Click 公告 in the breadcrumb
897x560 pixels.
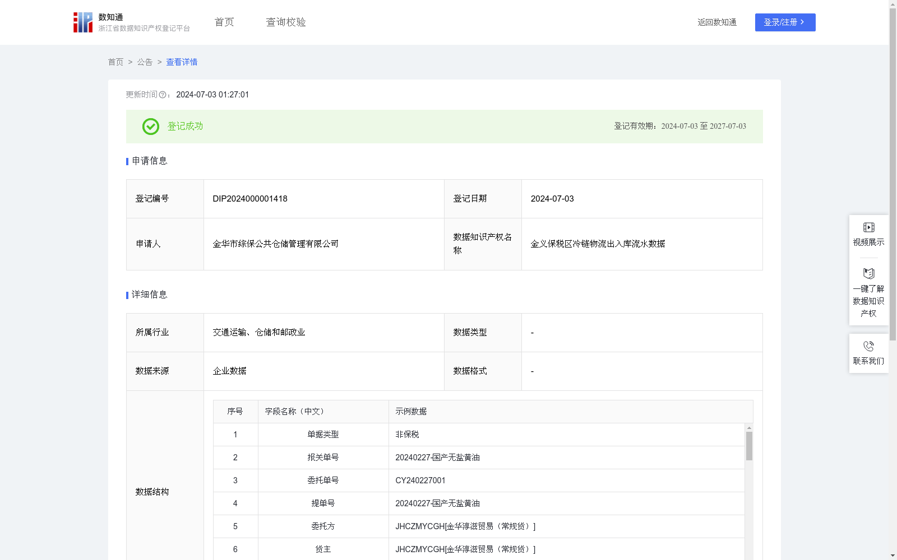pos(145,62)
